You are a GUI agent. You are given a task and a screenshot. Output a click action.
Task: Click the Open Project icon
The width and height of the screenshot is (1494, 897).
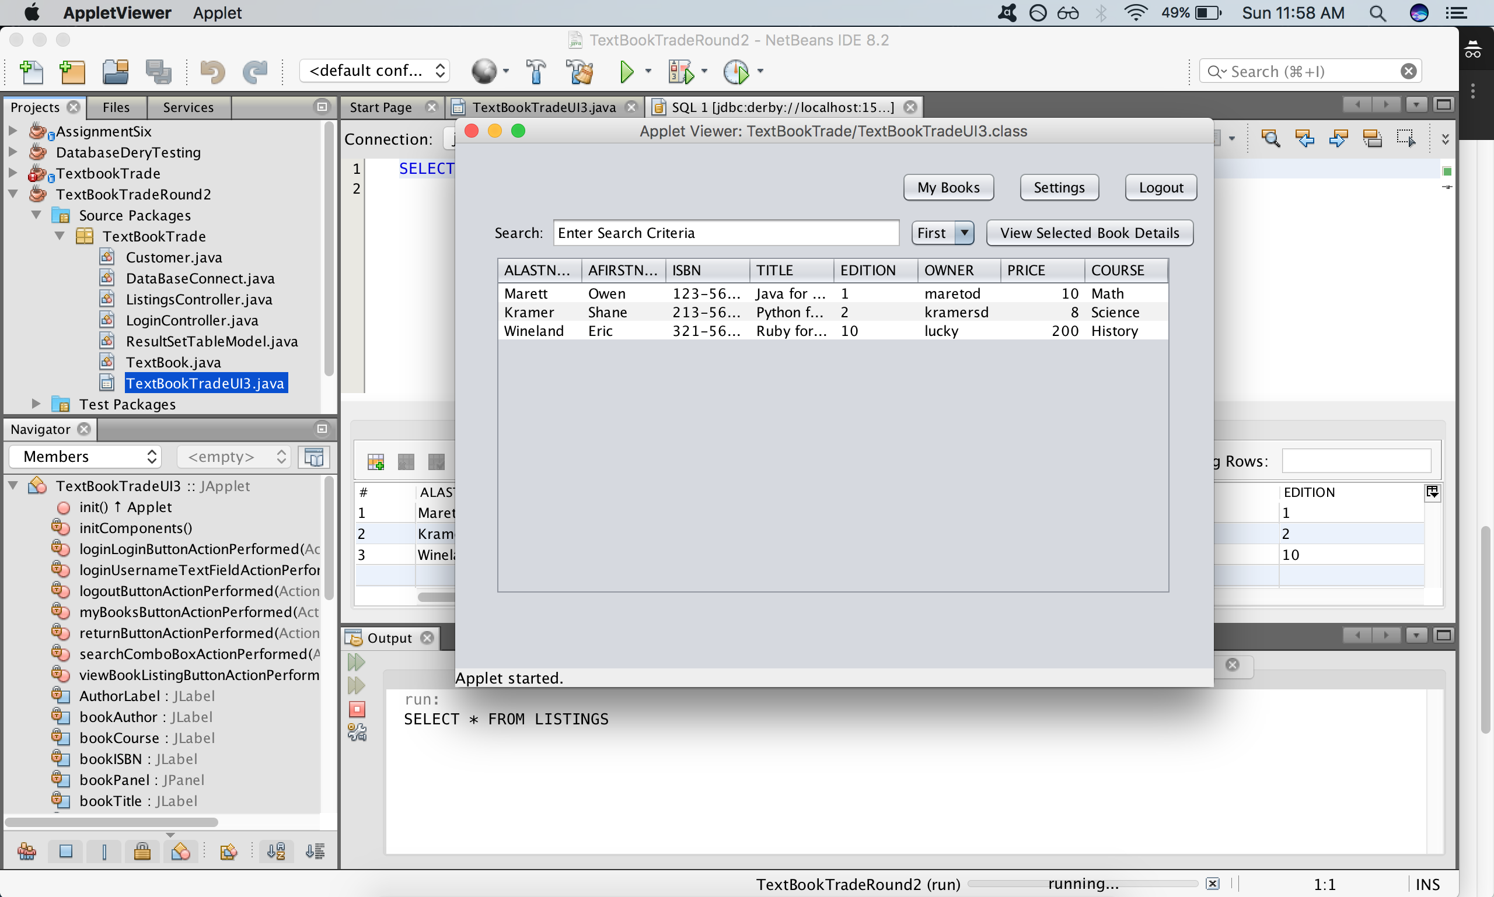(115, 71)
